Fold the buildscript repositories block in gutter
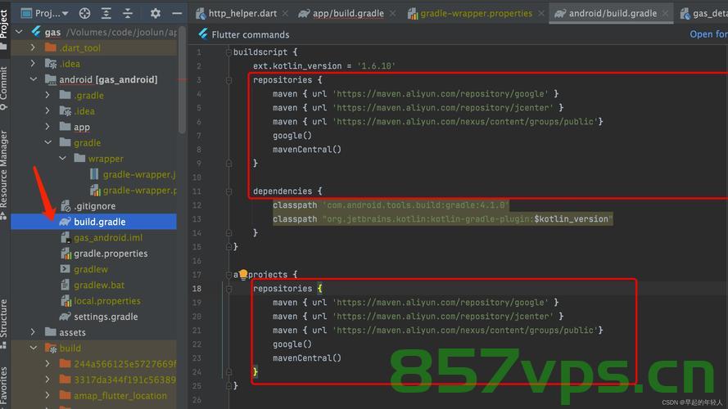The width and height of the screenshot is (728, 409). 228,80
